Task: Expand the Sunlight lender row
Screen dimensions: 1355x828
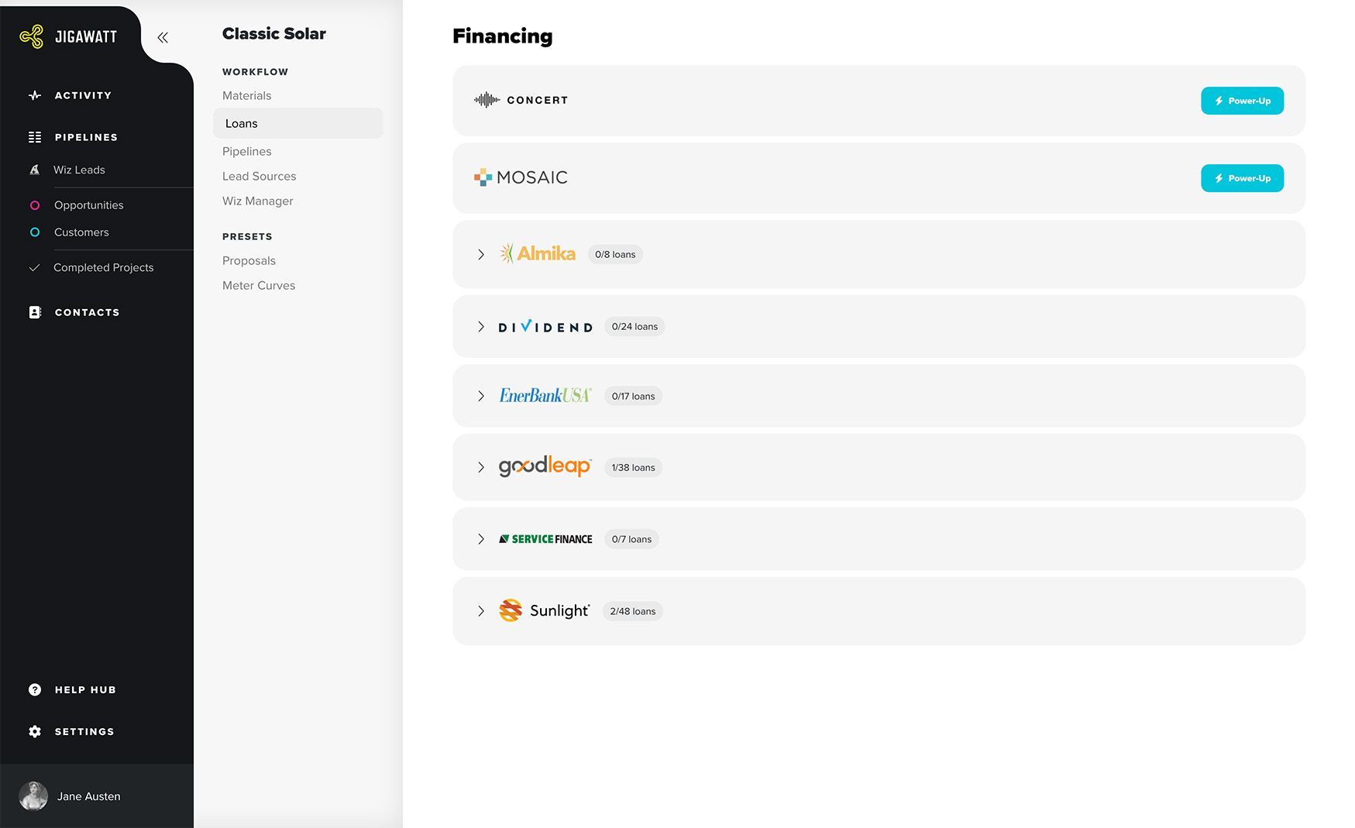Action: click(481, 611)
